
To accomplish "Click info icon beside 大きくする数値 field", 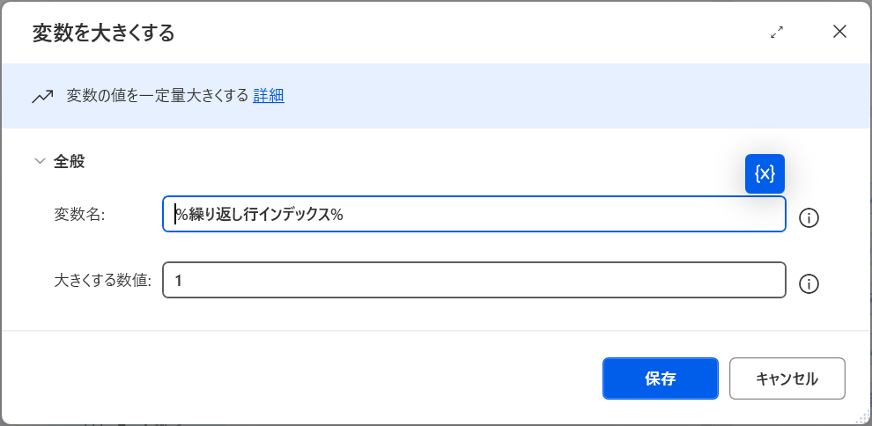I will click(809, 283).
